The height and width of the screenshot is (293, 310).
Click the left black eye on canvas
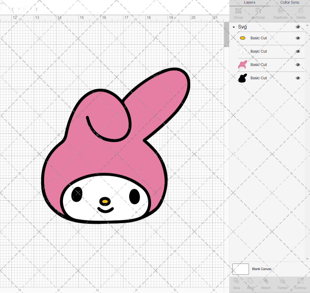tap(77, 195)
